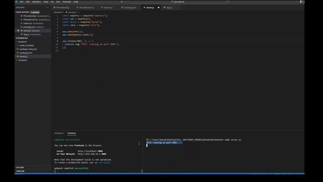Open Explorer views more actions ellipsis
Viewport: 323px width, 182px height.
pos(47,8)
